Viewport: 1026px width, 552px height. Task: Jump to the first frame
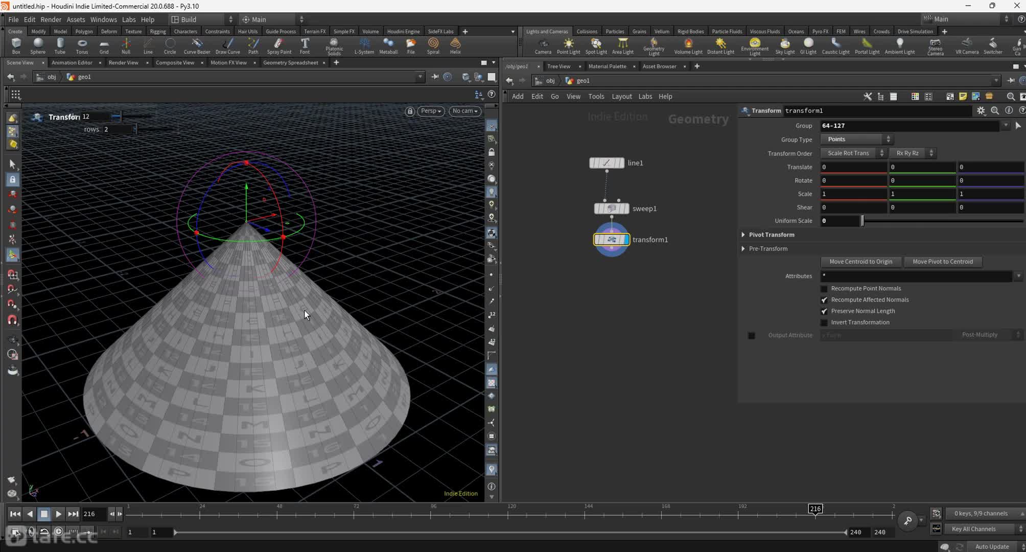point(15,514)
